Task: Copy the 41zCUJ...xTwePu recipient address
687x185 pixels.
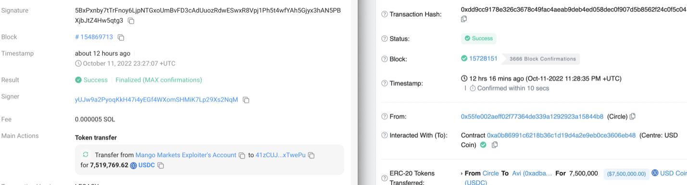Action: coord(311,155)
